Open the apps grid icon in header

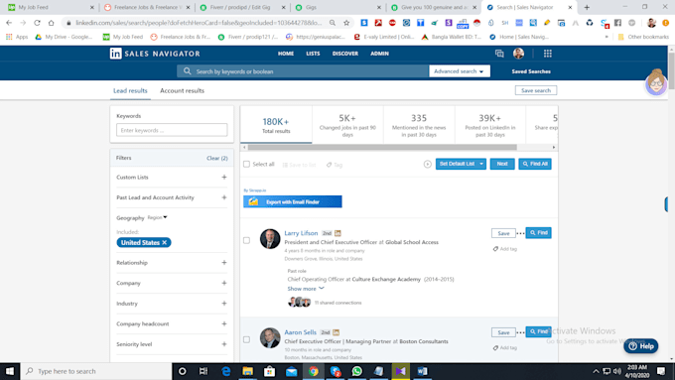pyautogui.click(x=548, y=54)
